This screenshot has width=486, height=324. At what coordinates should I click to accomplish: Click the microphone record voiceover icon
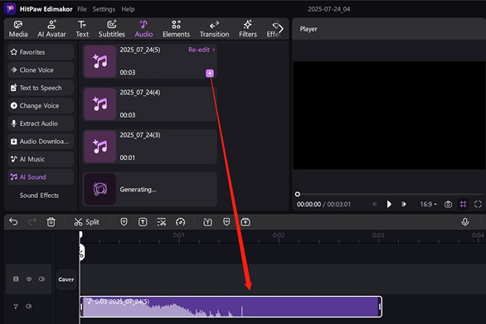[x=465, y=222]
